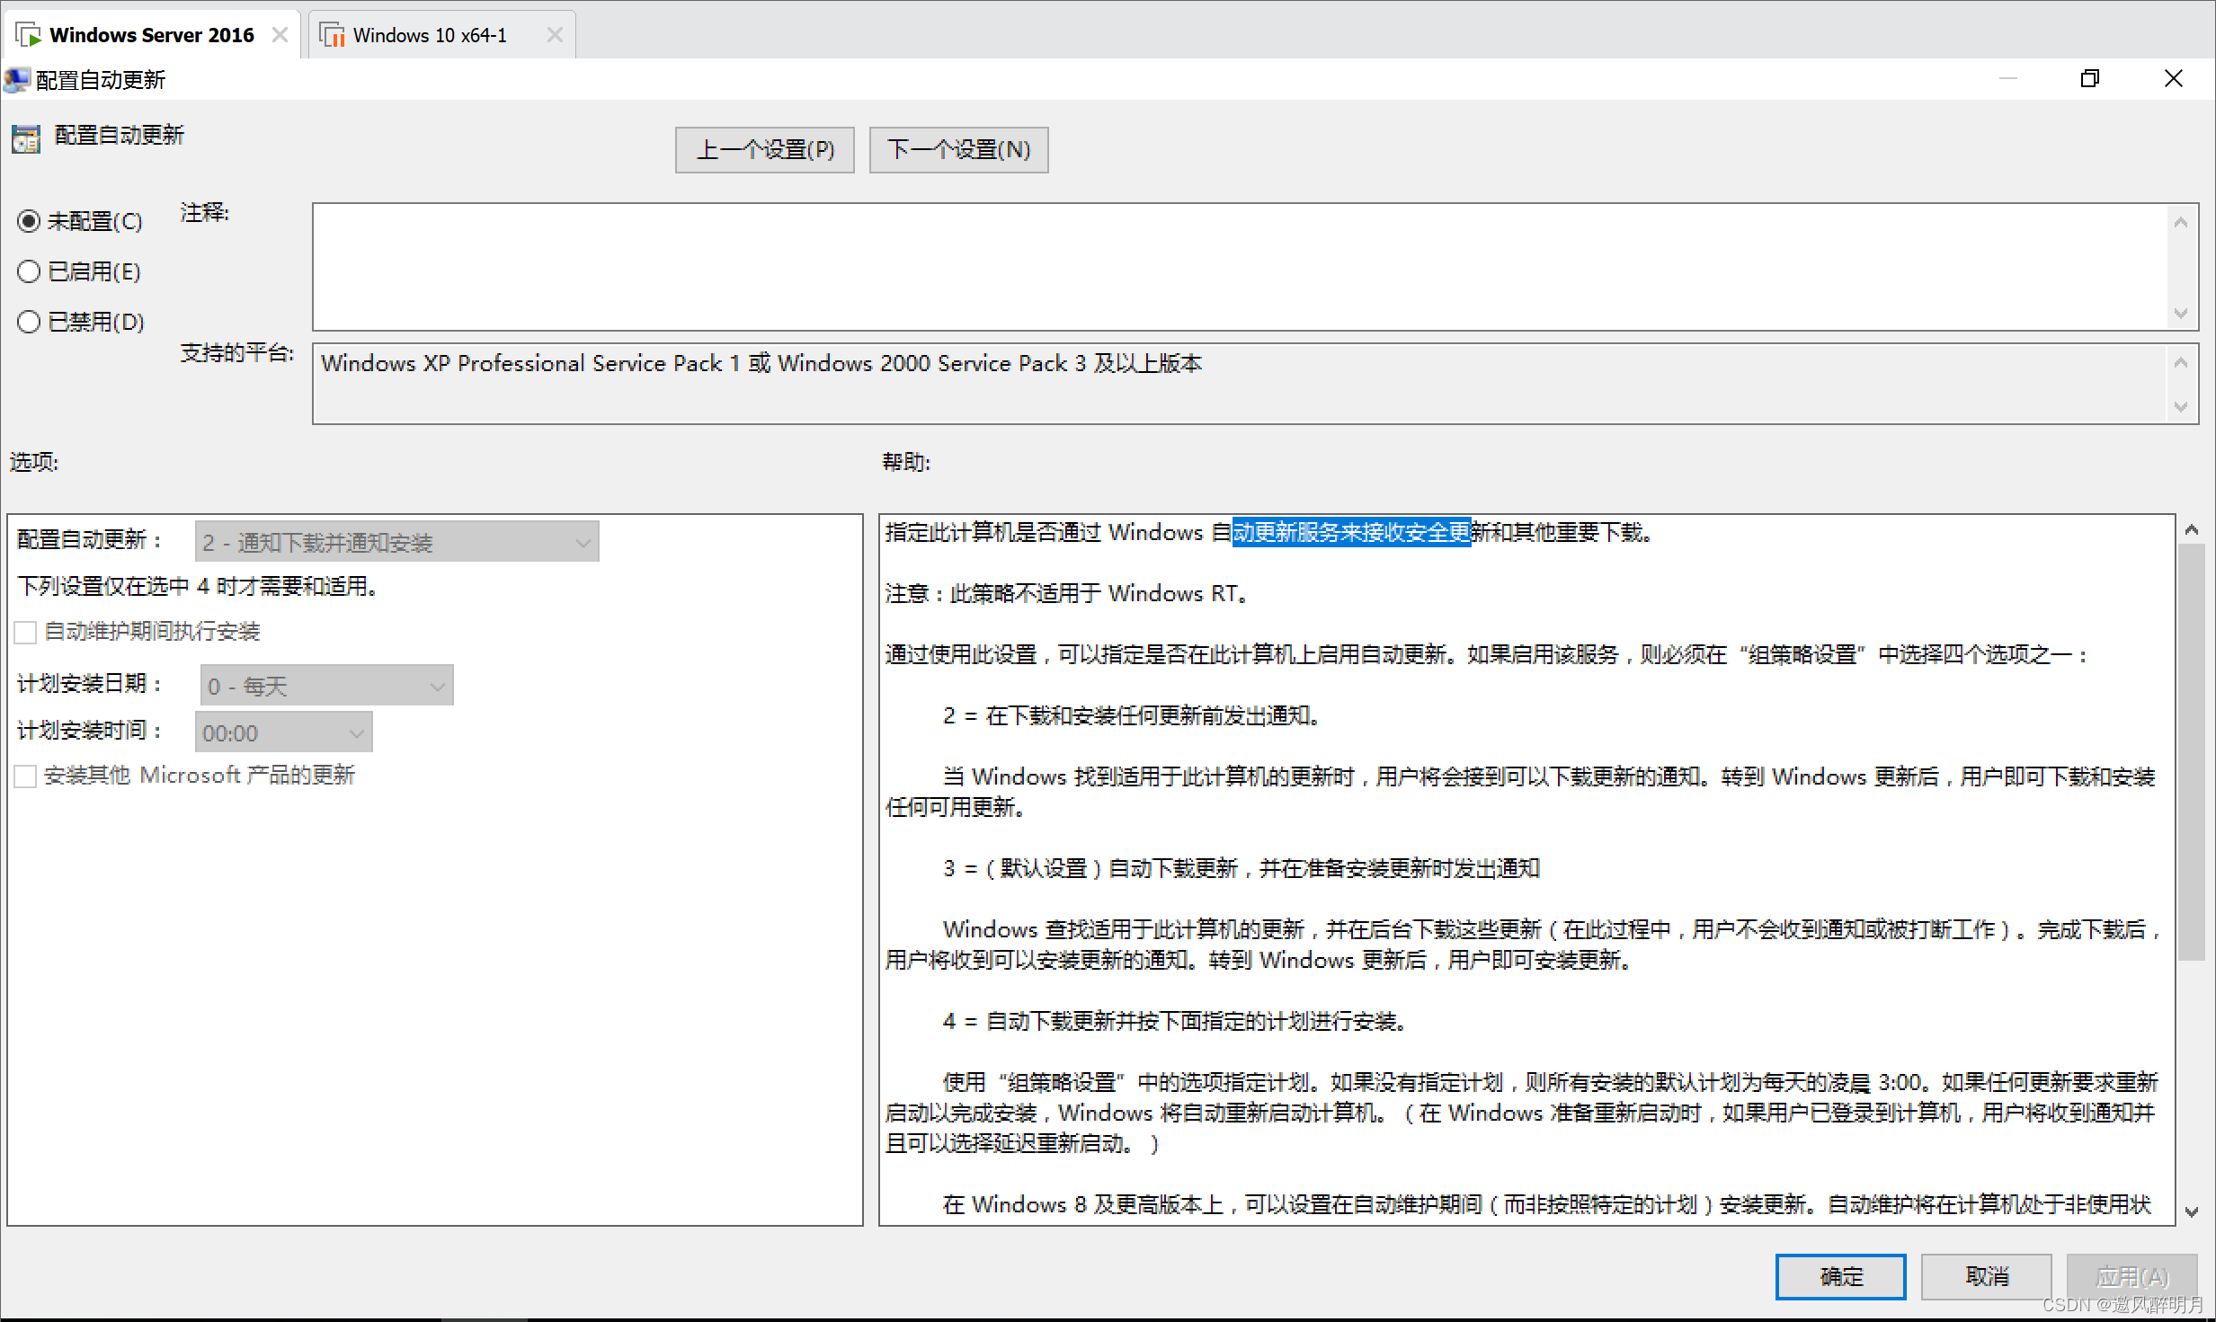
Task: Click help line 3 =（默认设置）自动下载更新
Action: coord(1241,868)
